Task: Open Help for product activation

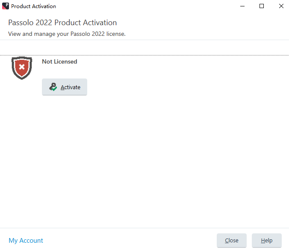Action: click(267, 241)
